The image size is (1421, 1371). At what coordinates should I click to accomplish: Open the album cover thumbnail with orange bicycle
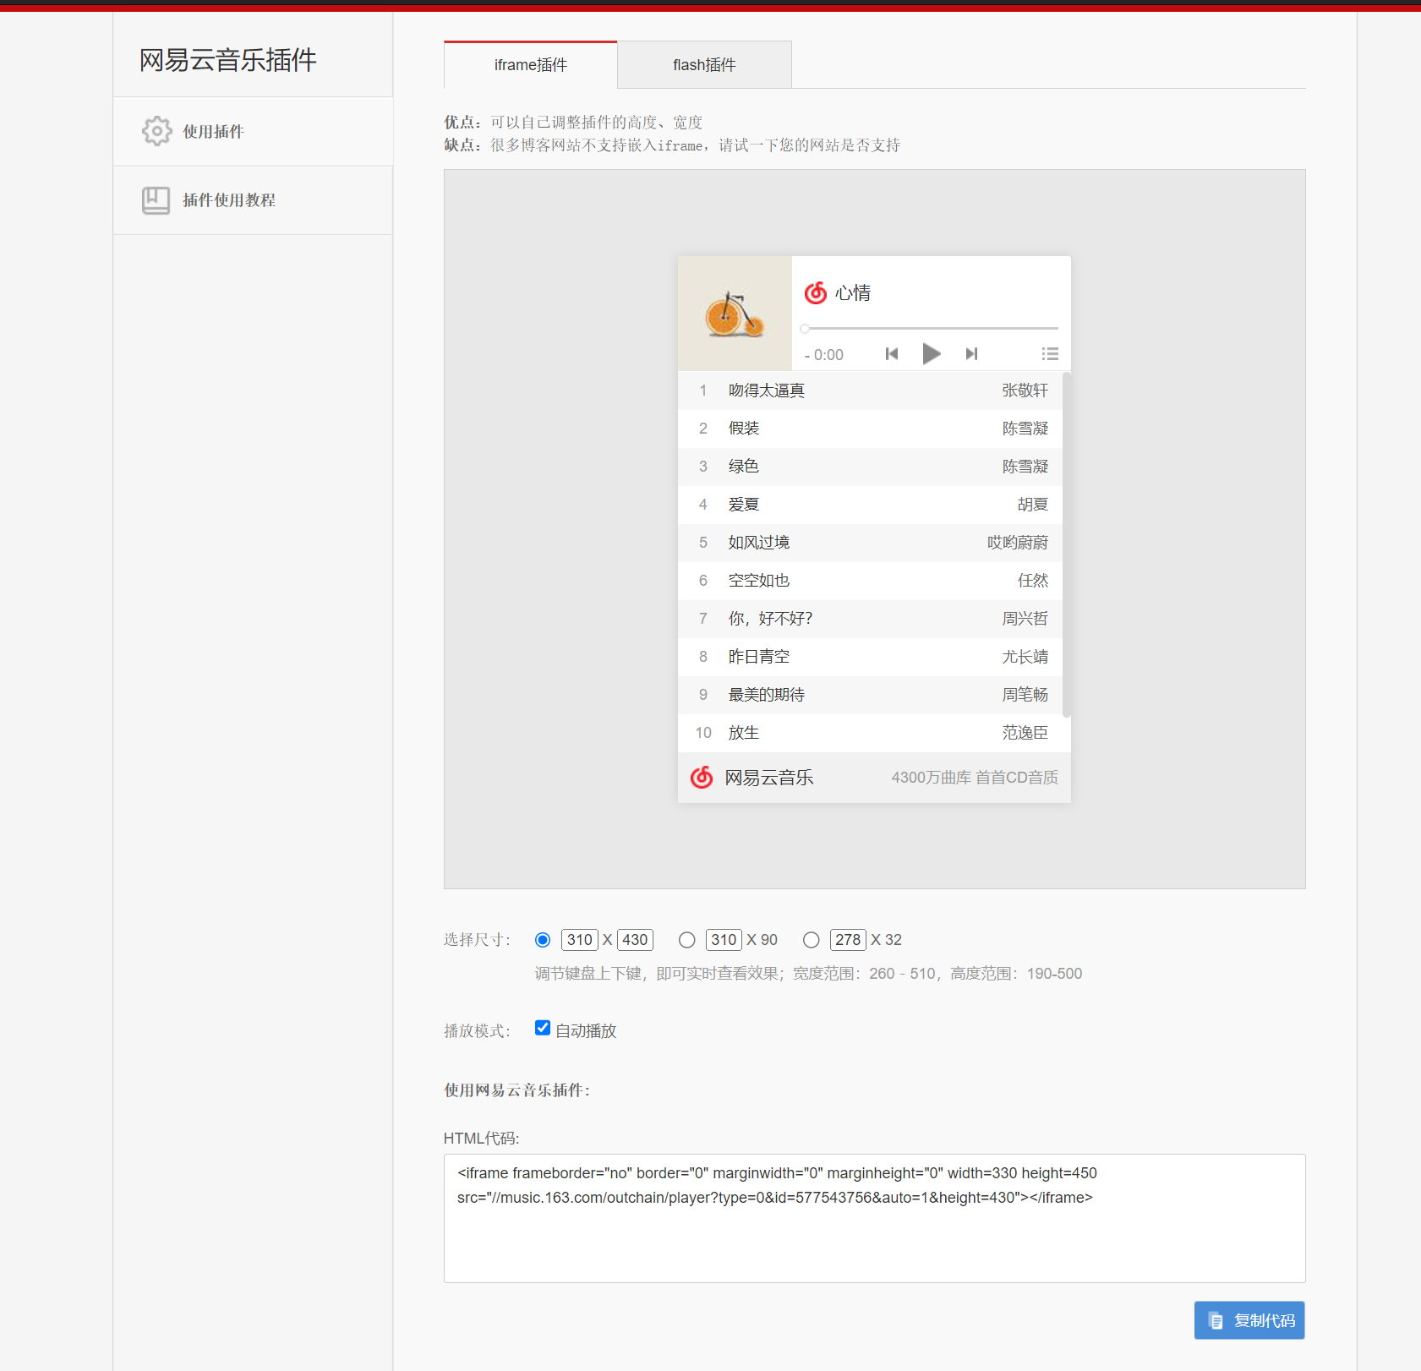735,313
